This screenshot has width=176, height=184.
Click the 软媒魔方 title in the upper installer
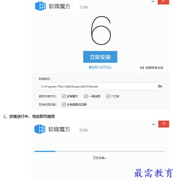[x=60, y=6]
